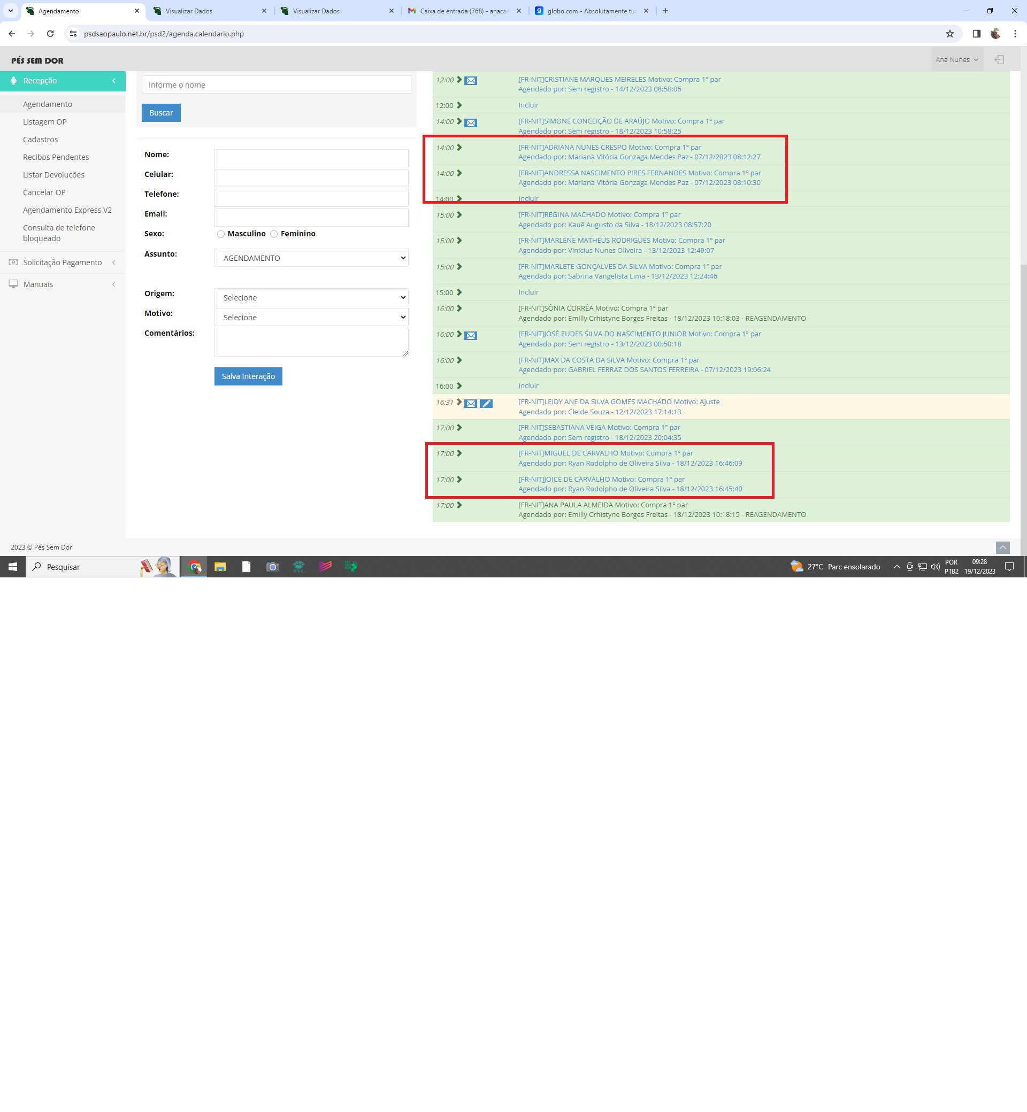The width and height of the screenshot is (1027, 1112).
Task: Reload the page with browser refresh icon
Action: pyautogui.click(x=50, y=34)
